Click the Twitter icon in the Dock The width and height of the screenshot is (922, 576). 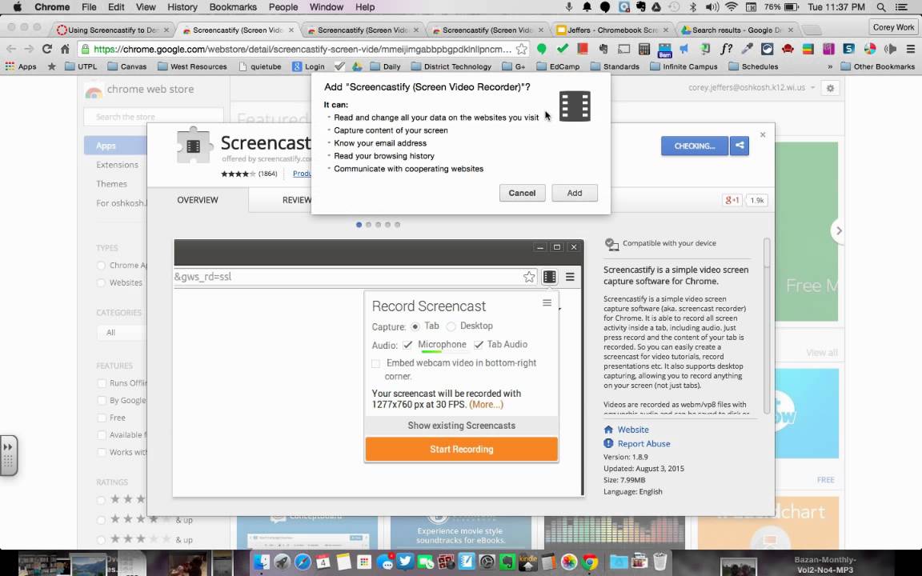[404, 562]
